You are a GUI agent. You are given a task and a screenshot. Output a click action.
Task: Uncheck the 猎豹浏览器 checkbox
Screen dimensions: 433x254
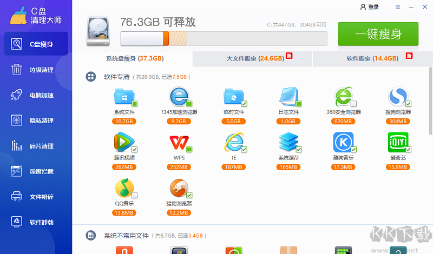click(x=189, y=195)
